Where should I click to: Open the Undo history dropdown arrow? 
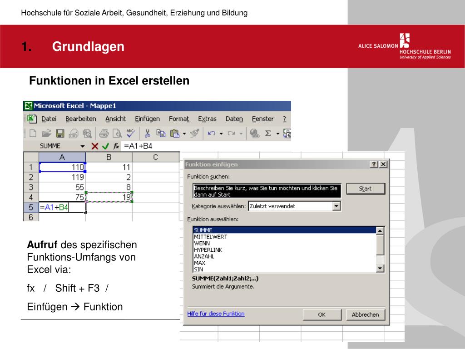(221, 134)
